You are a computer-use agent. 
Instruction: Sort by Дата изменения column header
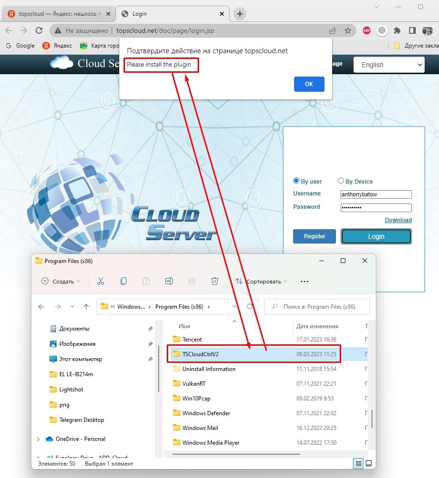tap(317, 326)
